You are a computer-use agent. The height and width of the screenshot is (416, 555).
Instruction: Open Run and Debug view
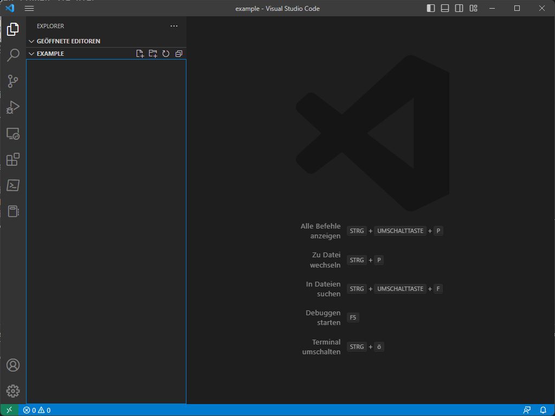13,107
